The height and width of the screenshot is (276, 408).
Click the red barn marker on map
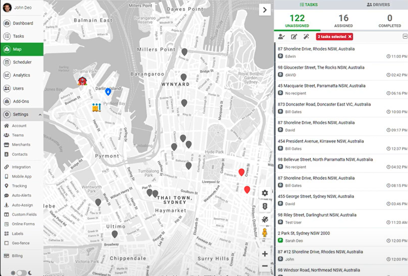pos(82,81)
